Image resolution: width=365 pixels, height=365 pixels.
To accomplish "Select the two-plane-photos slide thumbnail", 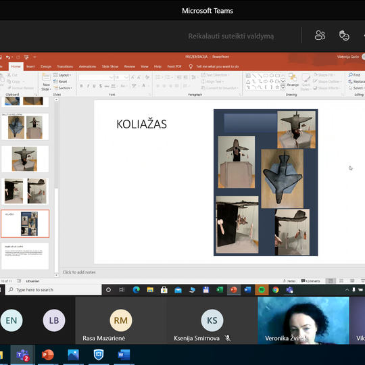I will (25, 126).
